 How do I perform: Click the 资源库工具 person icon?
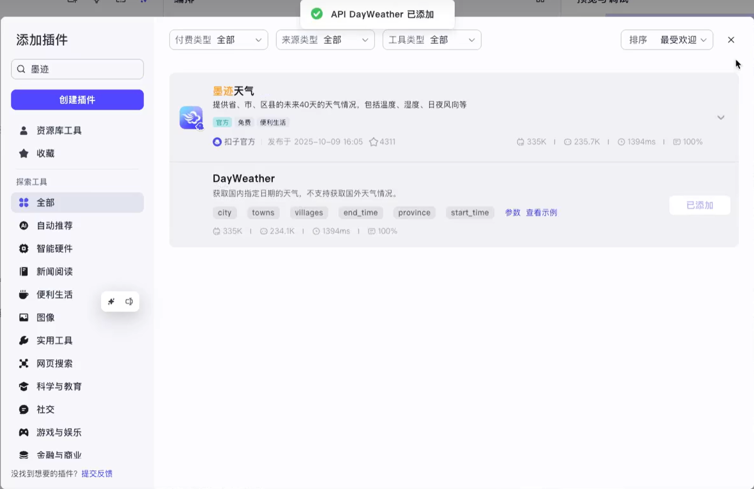23,130
